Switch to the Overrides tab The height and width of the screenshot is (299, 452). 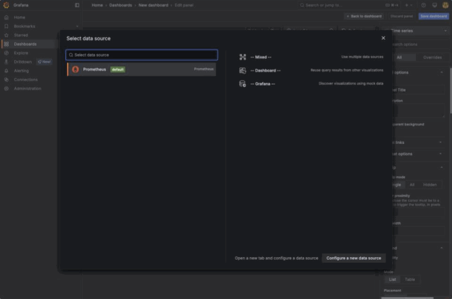pos(432,57)
